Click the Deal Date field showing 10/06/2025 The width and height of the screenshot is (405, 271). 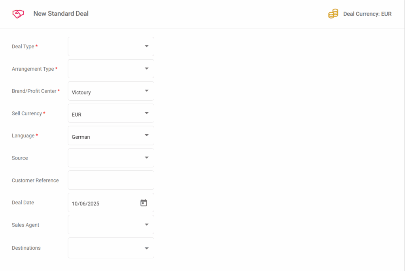point(103,203)
